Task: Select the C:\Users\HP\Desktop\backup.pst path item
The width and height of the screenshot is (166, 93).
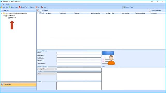Action: click(16, 13)
